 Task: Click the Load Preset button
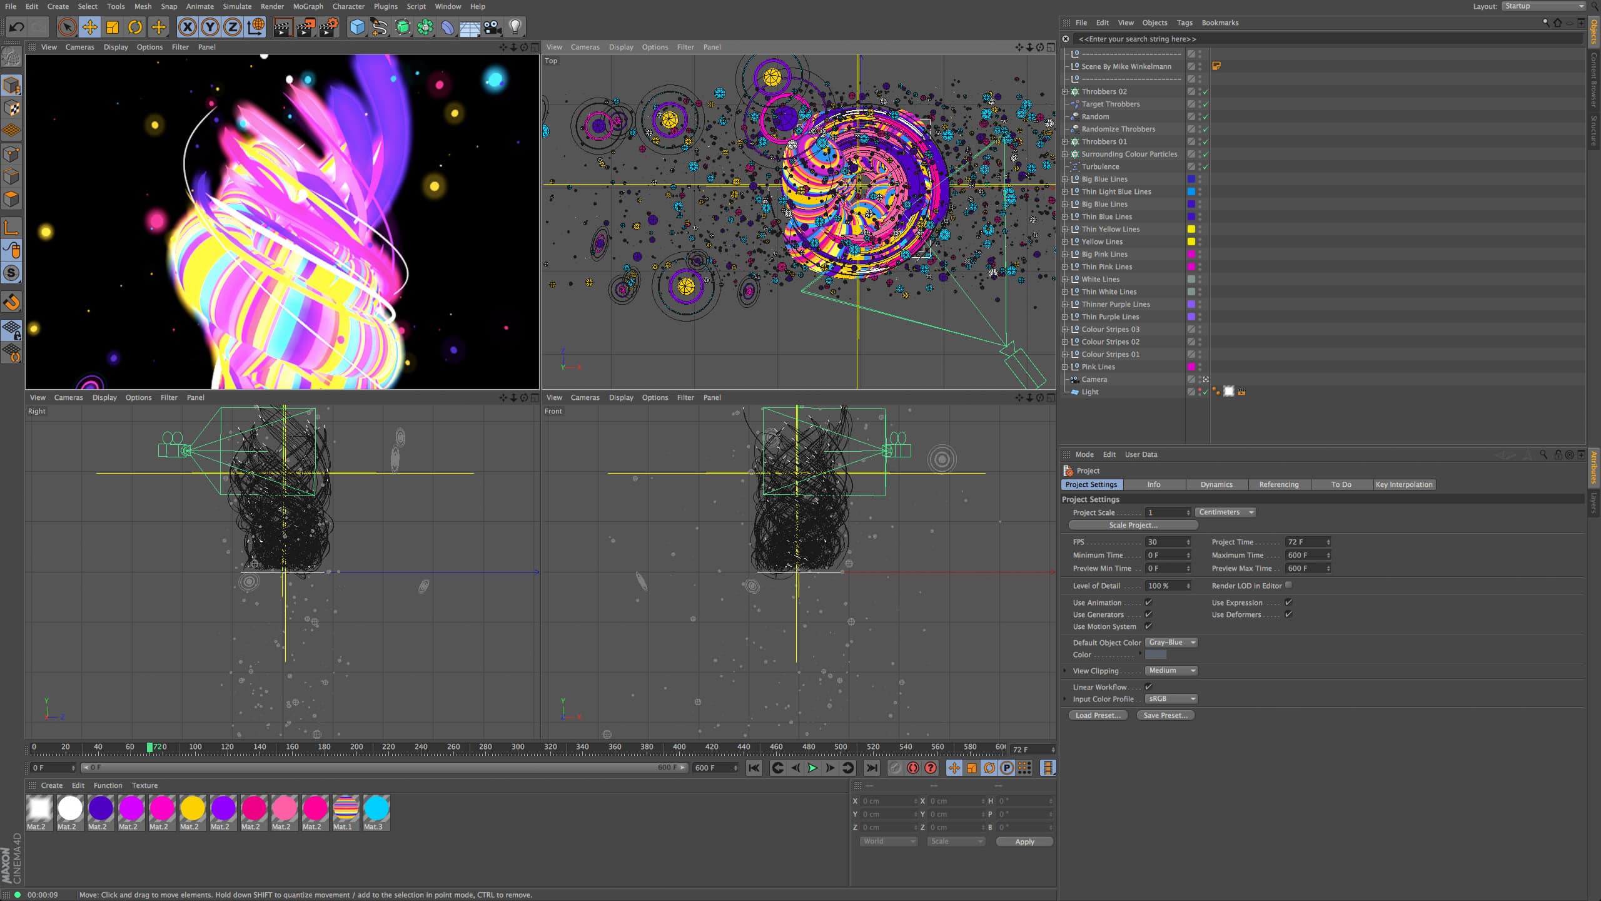point(1098,715)
